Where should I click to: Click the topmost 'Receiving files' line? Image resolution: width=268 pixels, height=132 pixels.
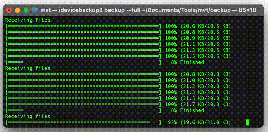tap(27, 20)
